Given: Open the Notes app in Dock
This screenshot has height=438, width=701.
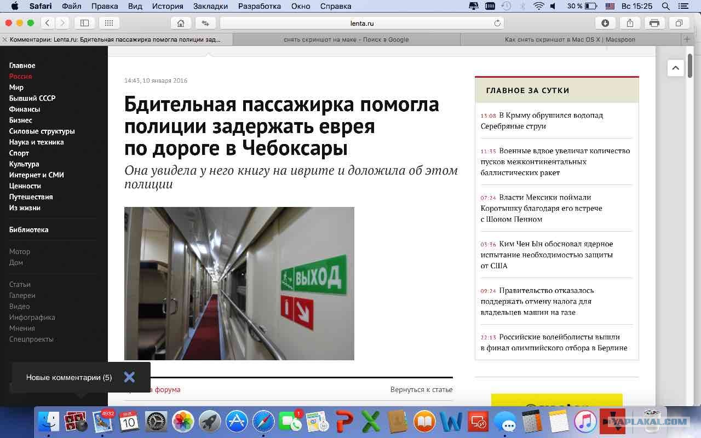Looking at the screenshot, I should [559, 421].
